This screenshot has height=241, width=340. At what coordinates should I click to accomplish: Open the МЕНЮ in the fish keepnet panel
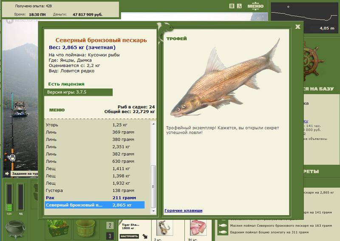[57, 110]
